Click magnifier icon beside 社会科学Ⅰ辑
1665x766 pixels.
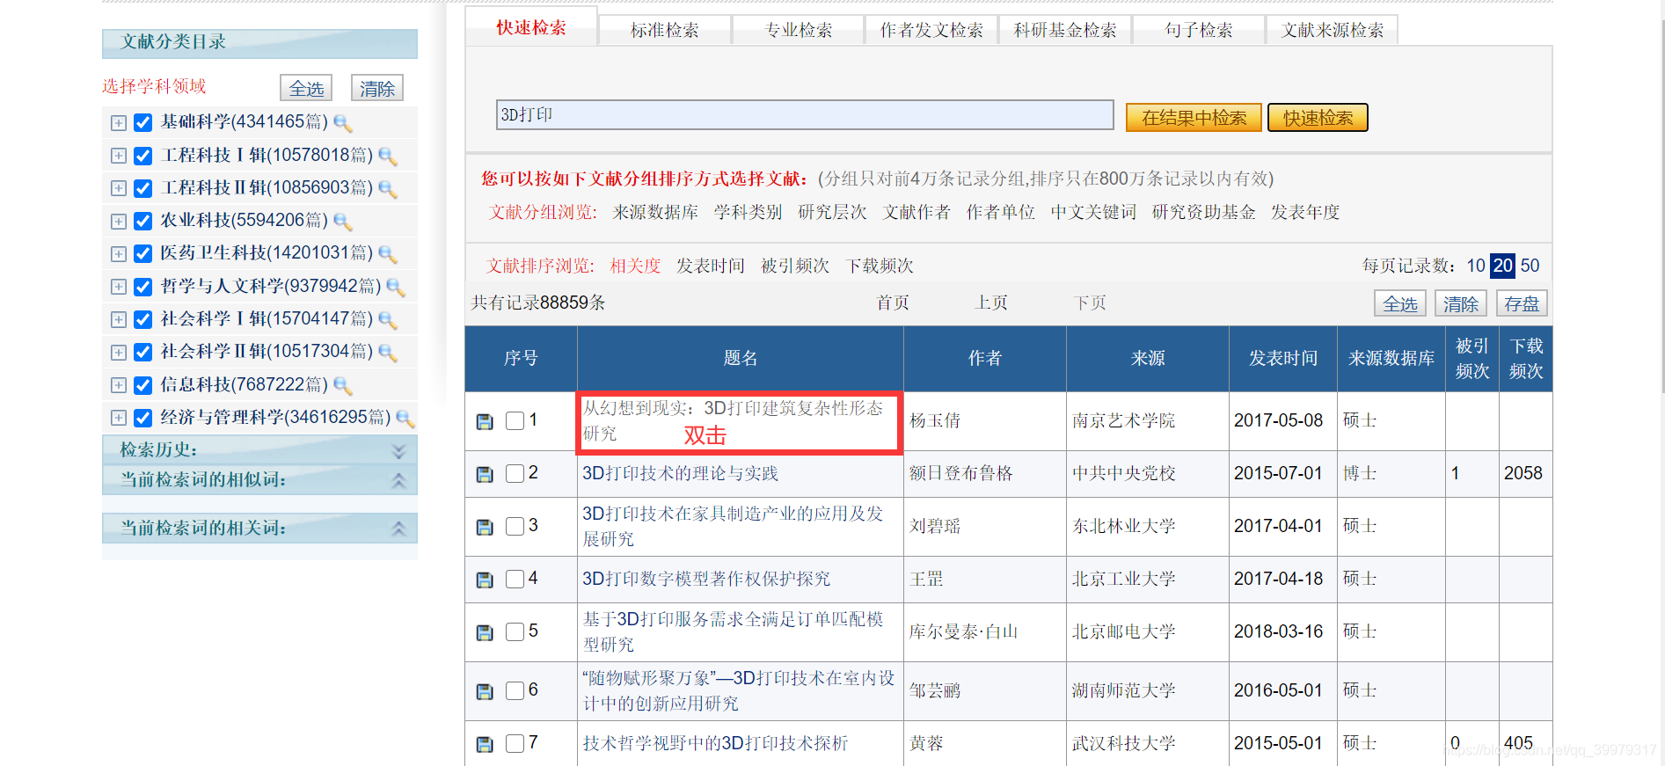388,320
